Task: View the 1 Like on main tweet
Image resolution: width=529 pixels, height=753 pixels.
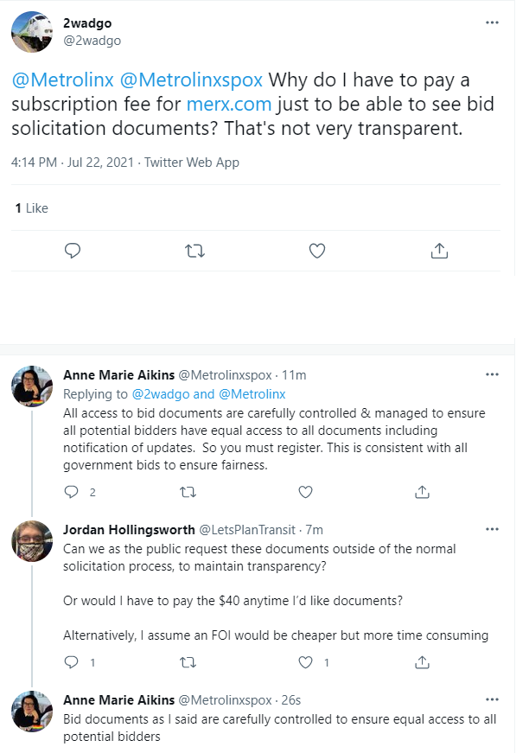Action: (32, 208)
